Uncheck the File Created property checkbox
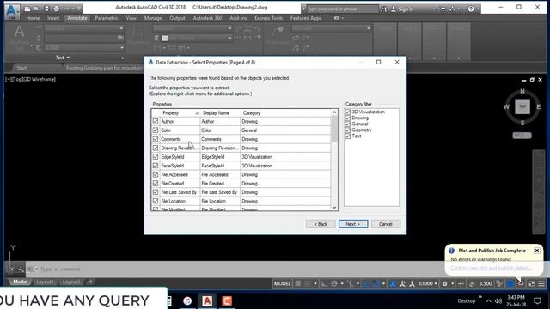The width and height of the screenshot is (550, 309). [156, 183]
